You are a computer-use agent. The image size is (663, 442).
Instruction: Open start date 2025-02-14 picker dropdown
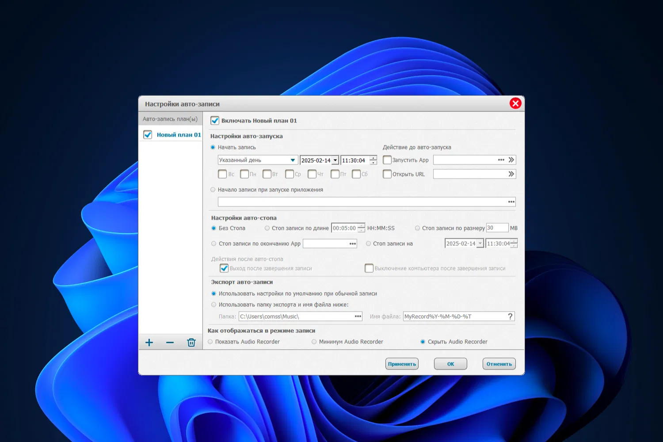coord(335,160)
